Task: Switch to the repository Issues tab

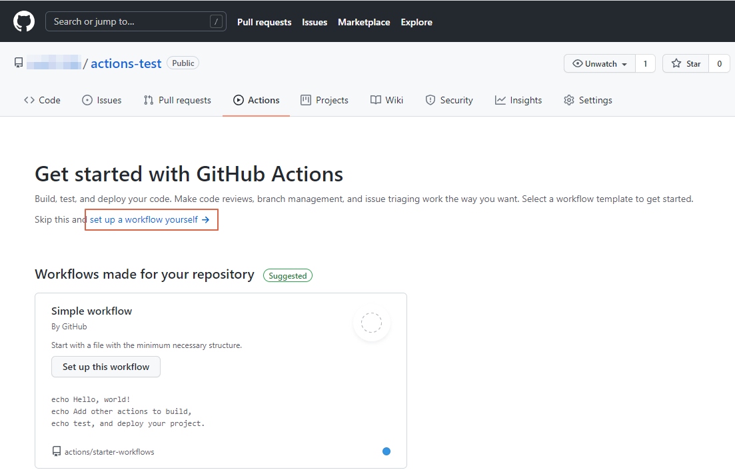Action: pyautogui.click(x=102, y=100)
